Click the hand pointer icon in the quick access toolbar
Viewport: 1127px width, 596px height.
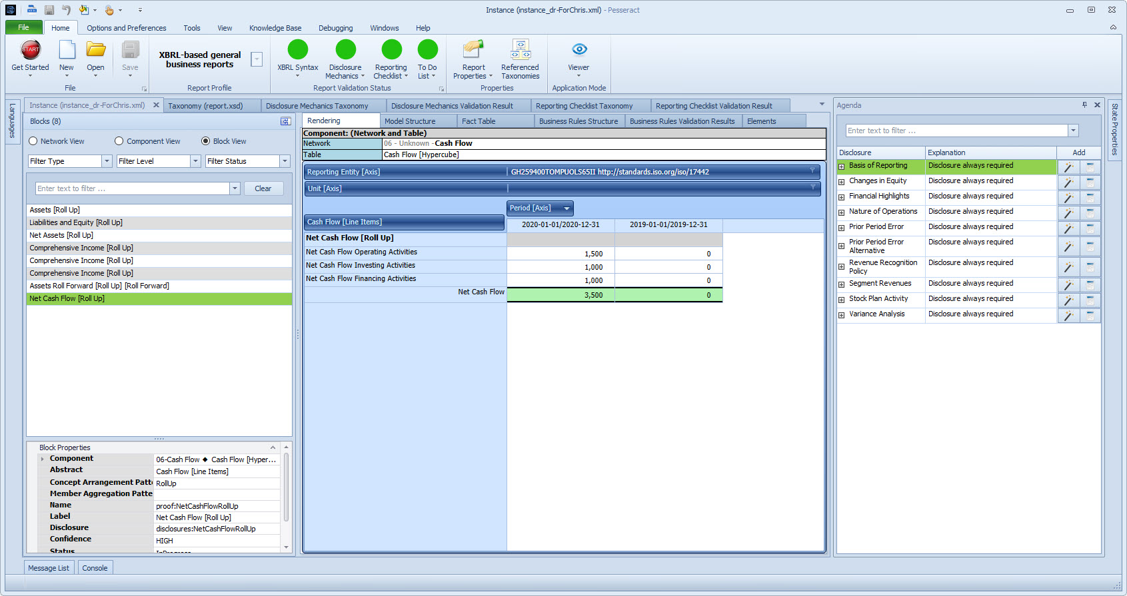click(109, 10)
